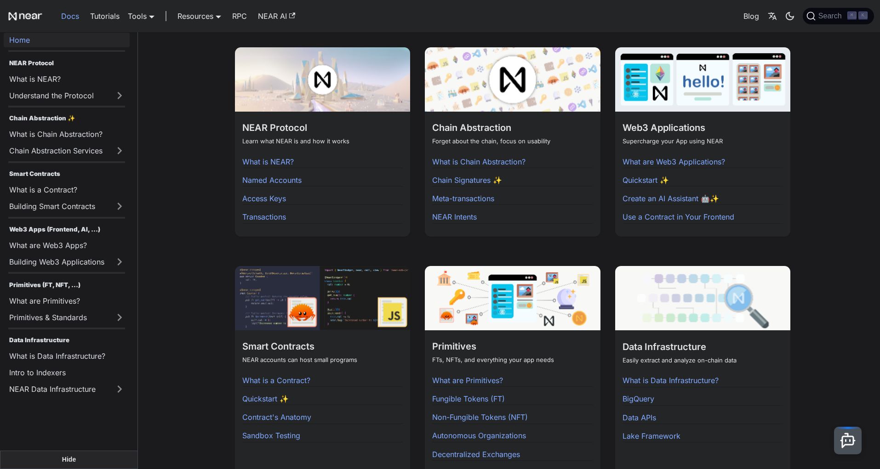The height and width of the screenshot is (469, 880).
Task: Open Tutorials in the navbar
Action: (105, 16)
